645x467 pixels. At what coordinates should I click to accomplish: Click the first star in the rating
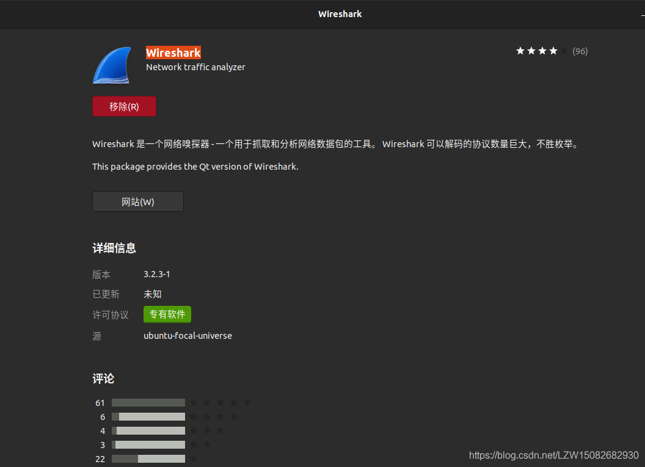520,51
